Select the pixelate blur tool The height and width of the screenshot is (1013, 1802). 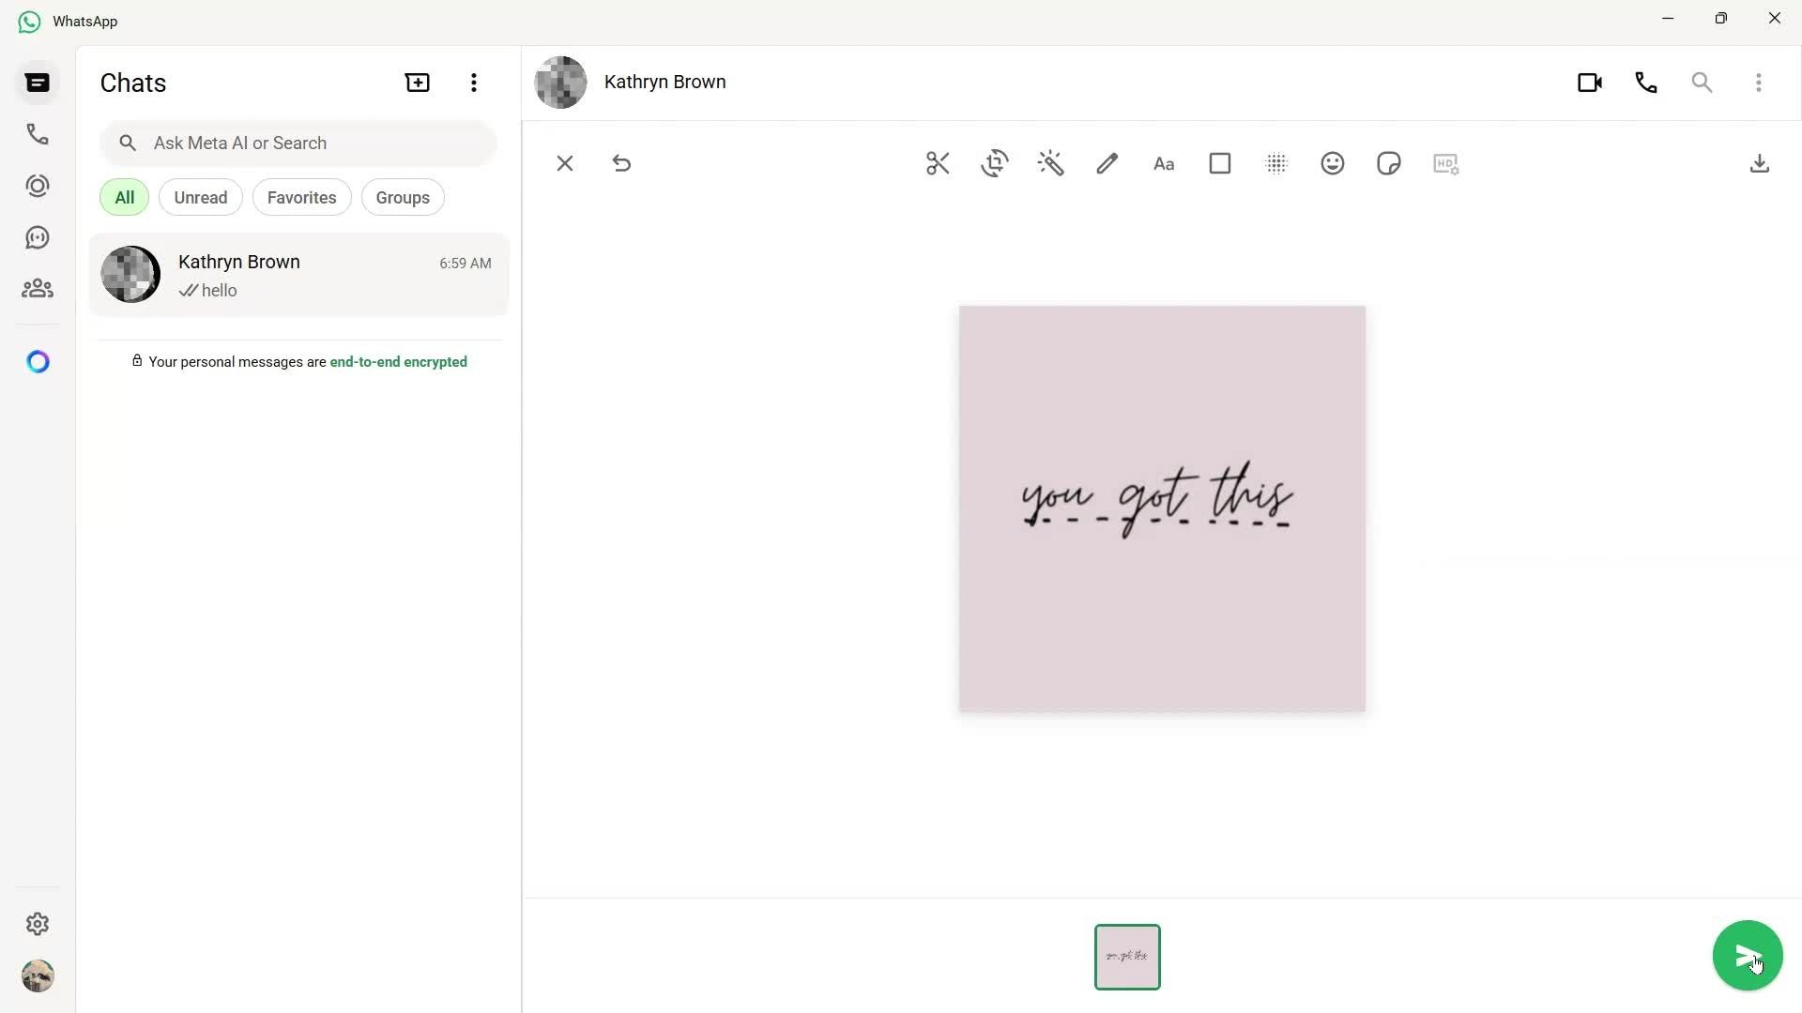pyautogui.click(x=1275, y=163)
